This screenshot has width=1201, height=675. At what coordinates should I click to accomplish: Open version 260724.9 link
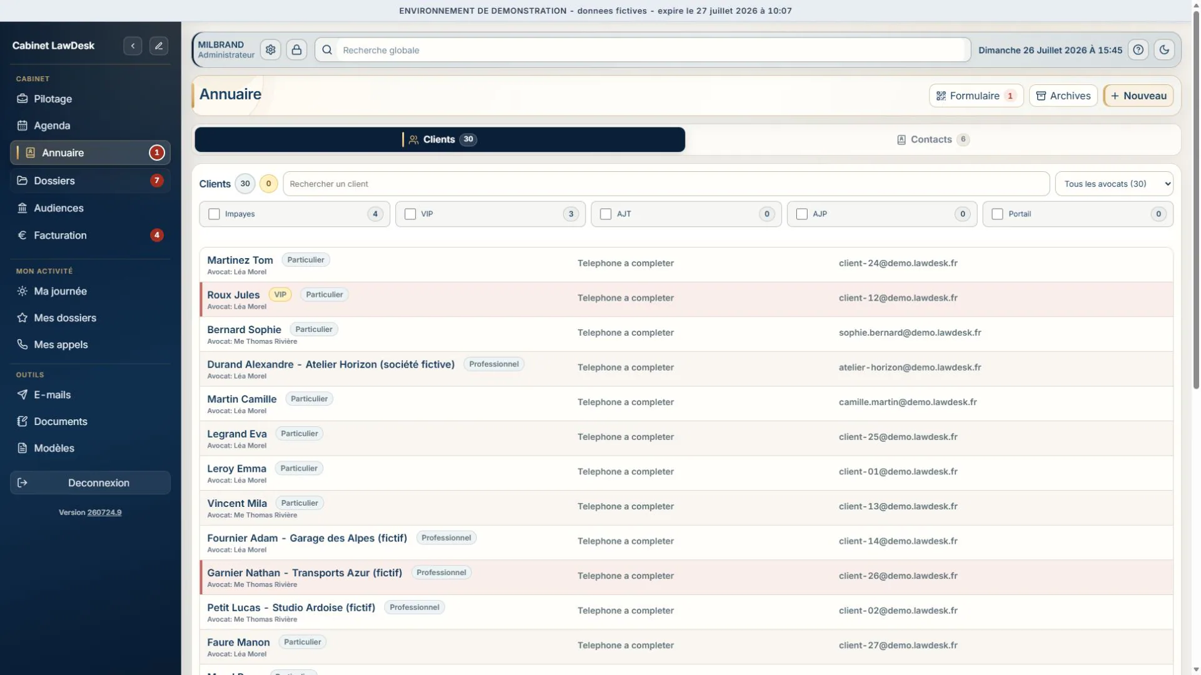104,512
